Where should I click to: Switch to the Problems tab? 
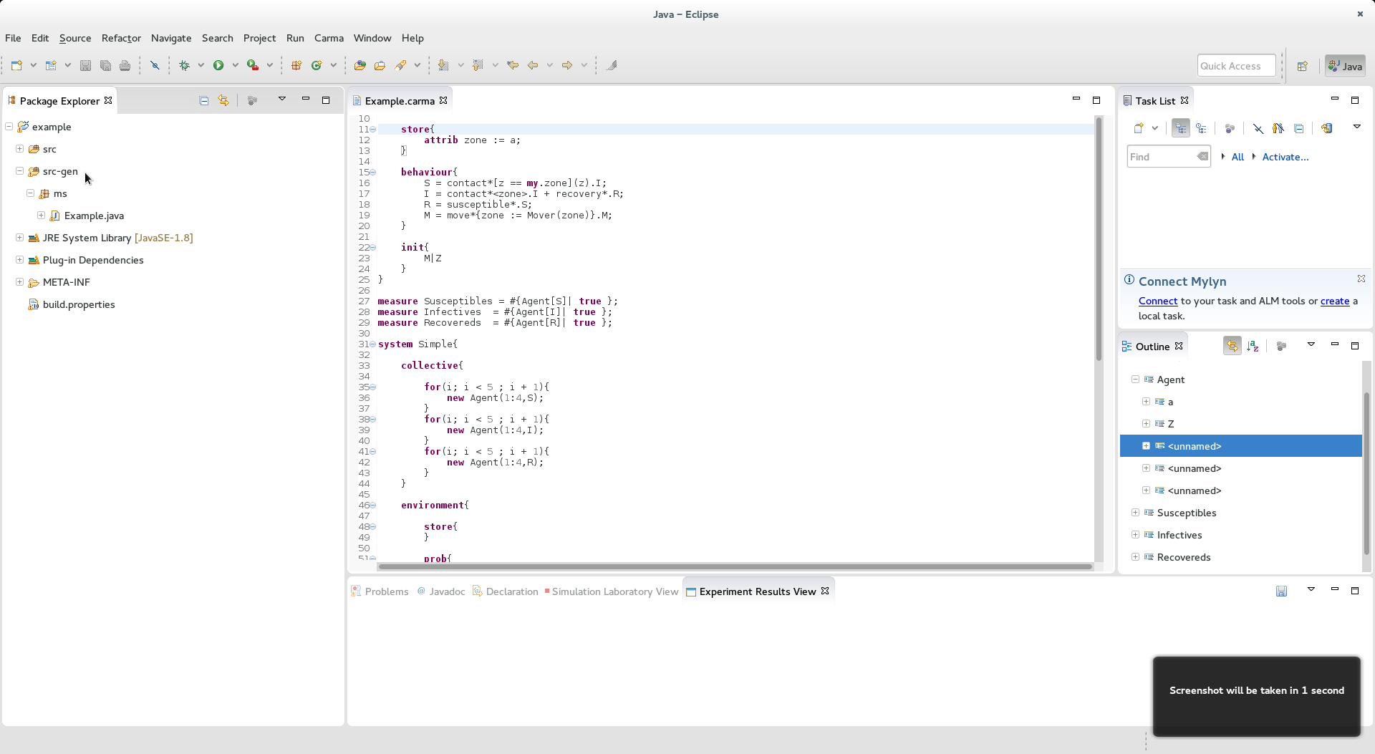pyautogui.click(x=380, y=591)
